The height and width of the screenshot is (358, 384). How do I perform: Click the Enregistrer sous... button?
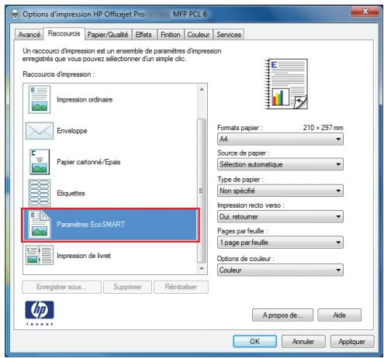(61, 287)
